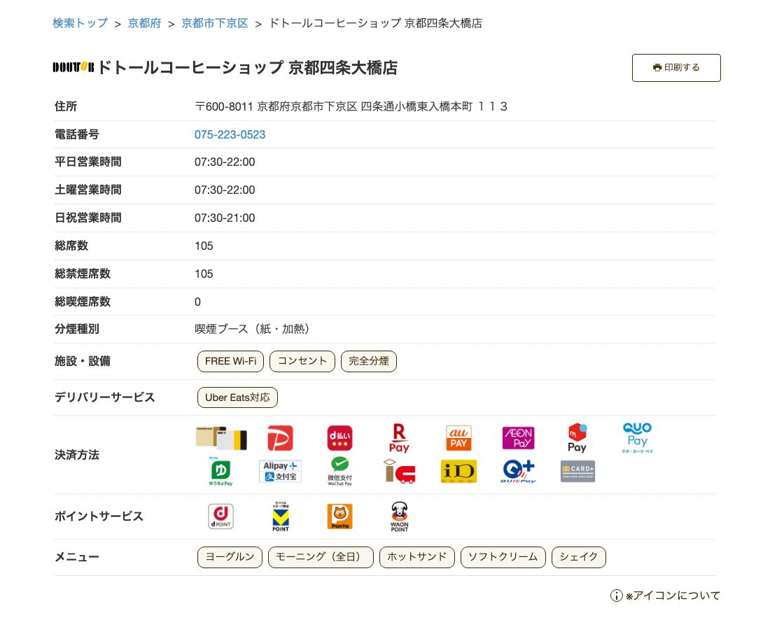Click the ソフトクリーム menu tag
The width and height of the screenshot is (770, 620).
tap(503, 557)
